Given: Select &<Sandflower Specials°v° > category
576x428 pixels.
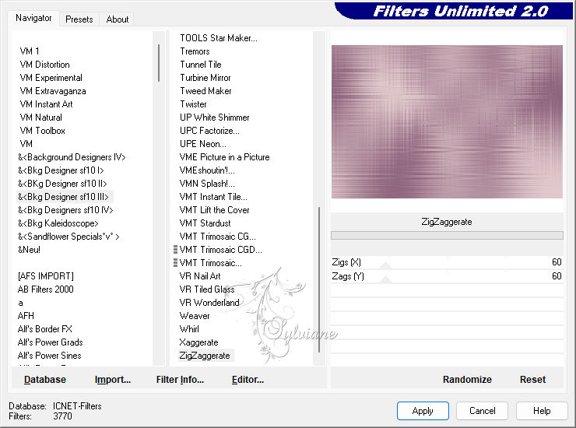Looking at the screenshot, I should tap(68, 237).
